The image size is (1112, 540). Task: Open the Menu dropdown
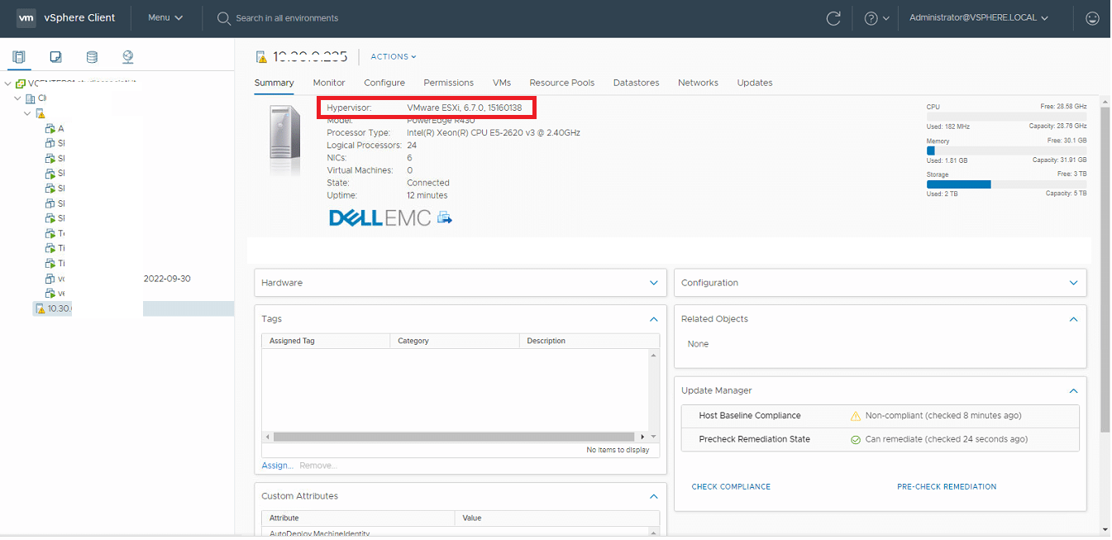[165, 18]
